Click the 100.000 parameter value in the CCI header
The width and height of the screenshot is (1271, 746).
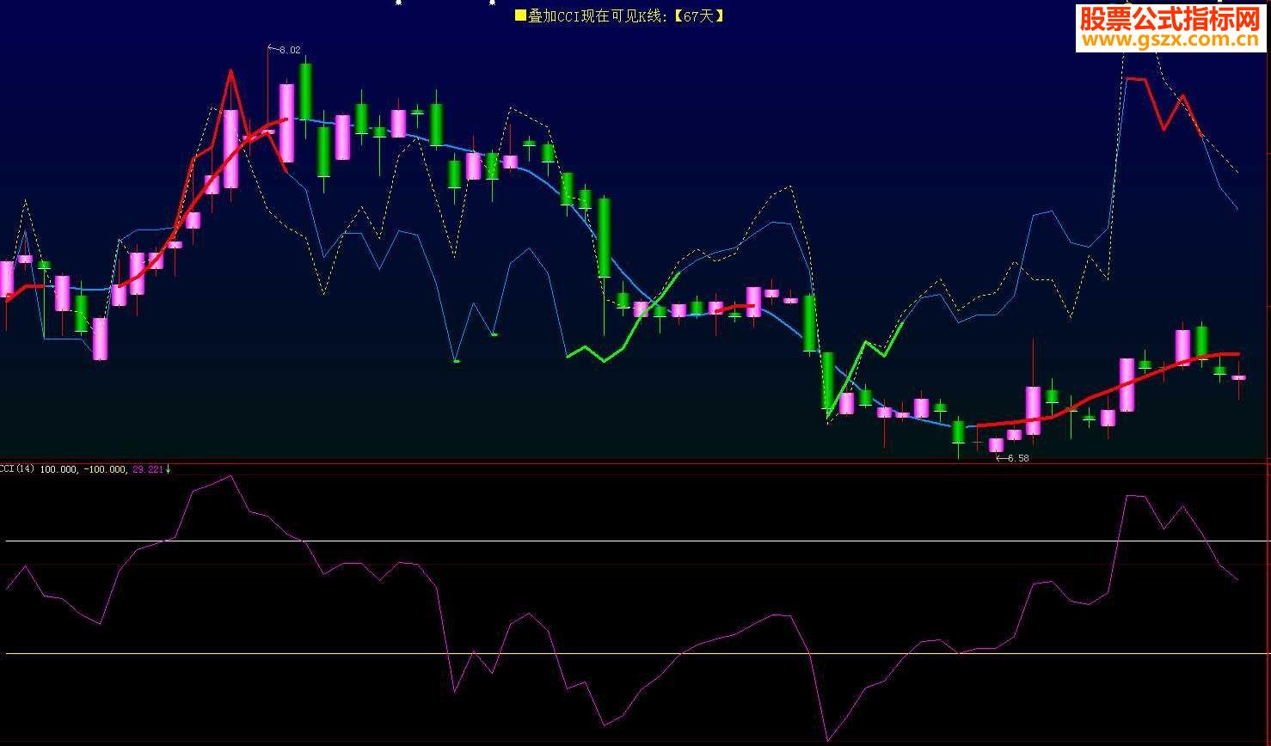[x=58, y=469]
